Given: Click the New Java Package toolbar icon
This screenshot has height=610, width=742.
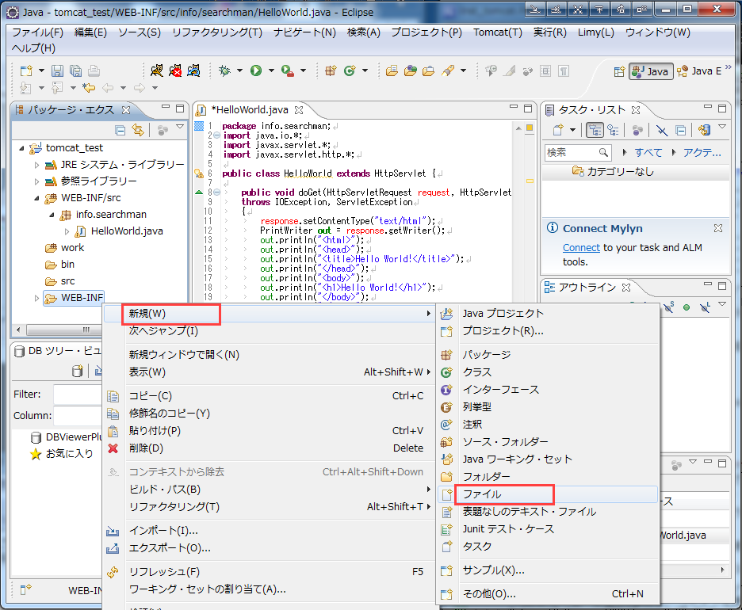Looking at the screenshot, I should pyautogui.click(x=331, y=71).
